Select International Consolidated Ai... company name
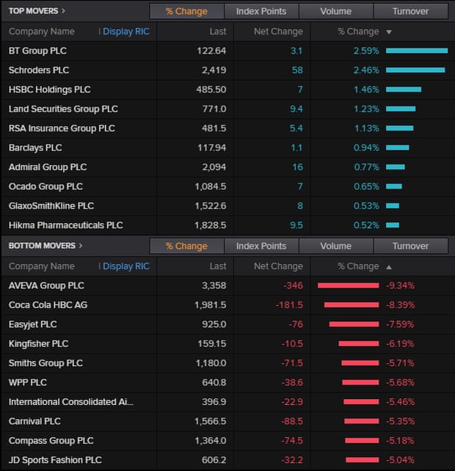Screen dimensions: 455x471 71,402
